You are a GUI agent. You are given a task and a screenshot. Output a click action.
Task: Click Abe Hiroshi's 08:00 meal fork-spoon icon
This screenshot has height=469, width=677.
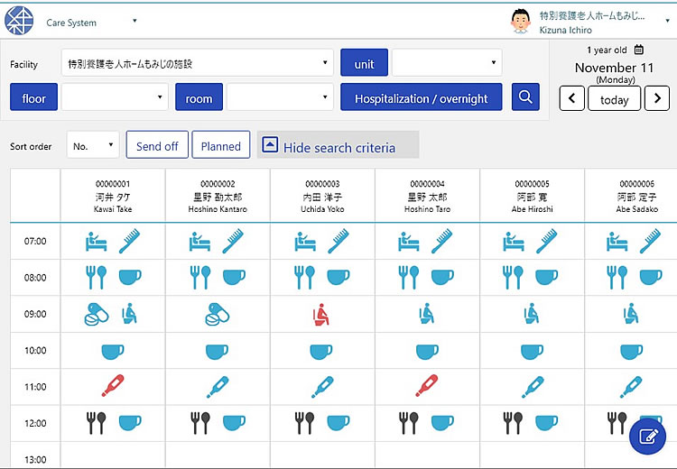pos(513,277)
